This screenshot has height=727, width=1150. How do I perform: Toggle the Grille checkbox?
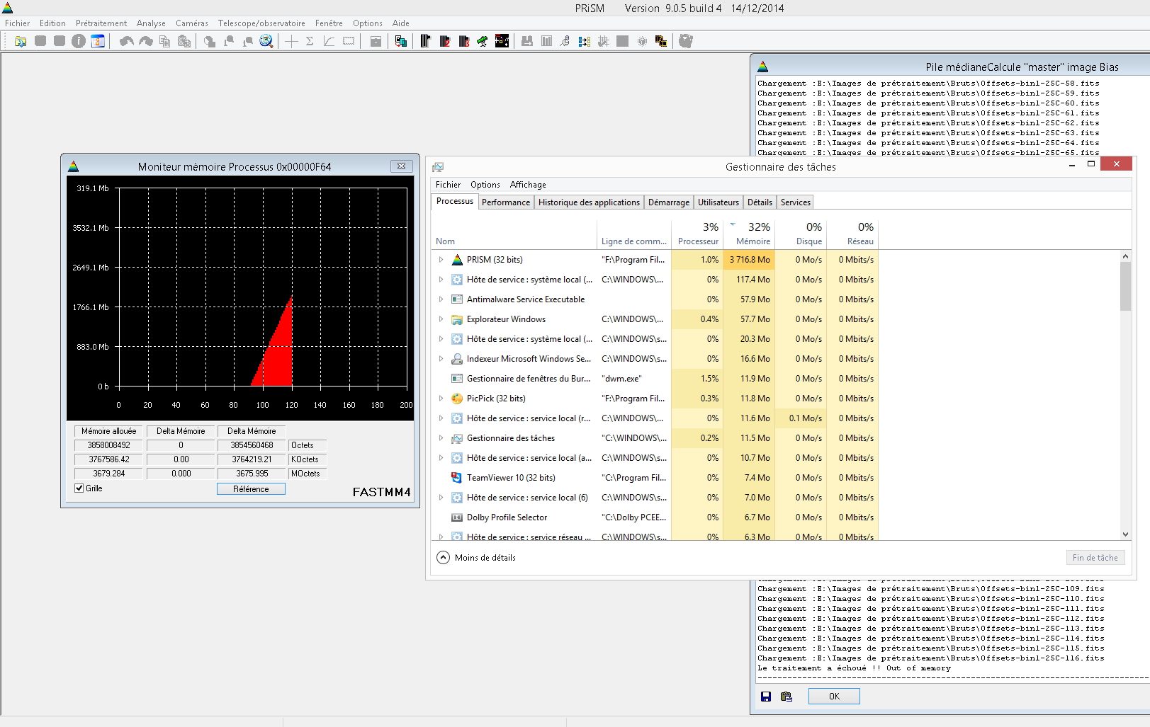pos(79,488)
